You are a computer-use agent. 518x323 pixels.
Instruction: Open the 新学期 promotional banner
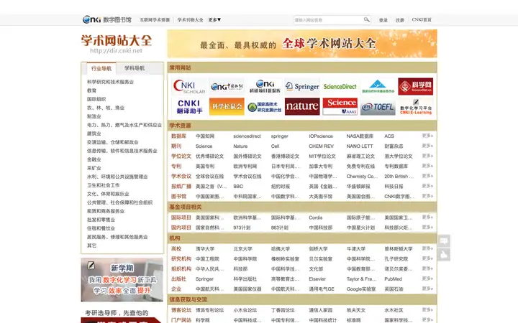(122, 280)
